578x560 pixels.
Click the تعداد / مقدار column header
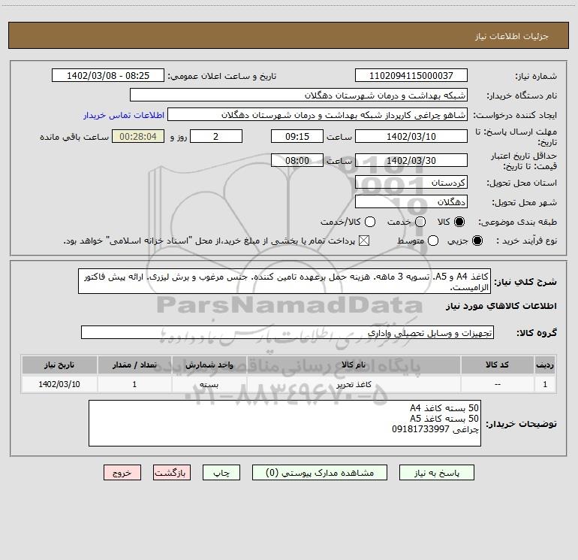pos(134,365)
